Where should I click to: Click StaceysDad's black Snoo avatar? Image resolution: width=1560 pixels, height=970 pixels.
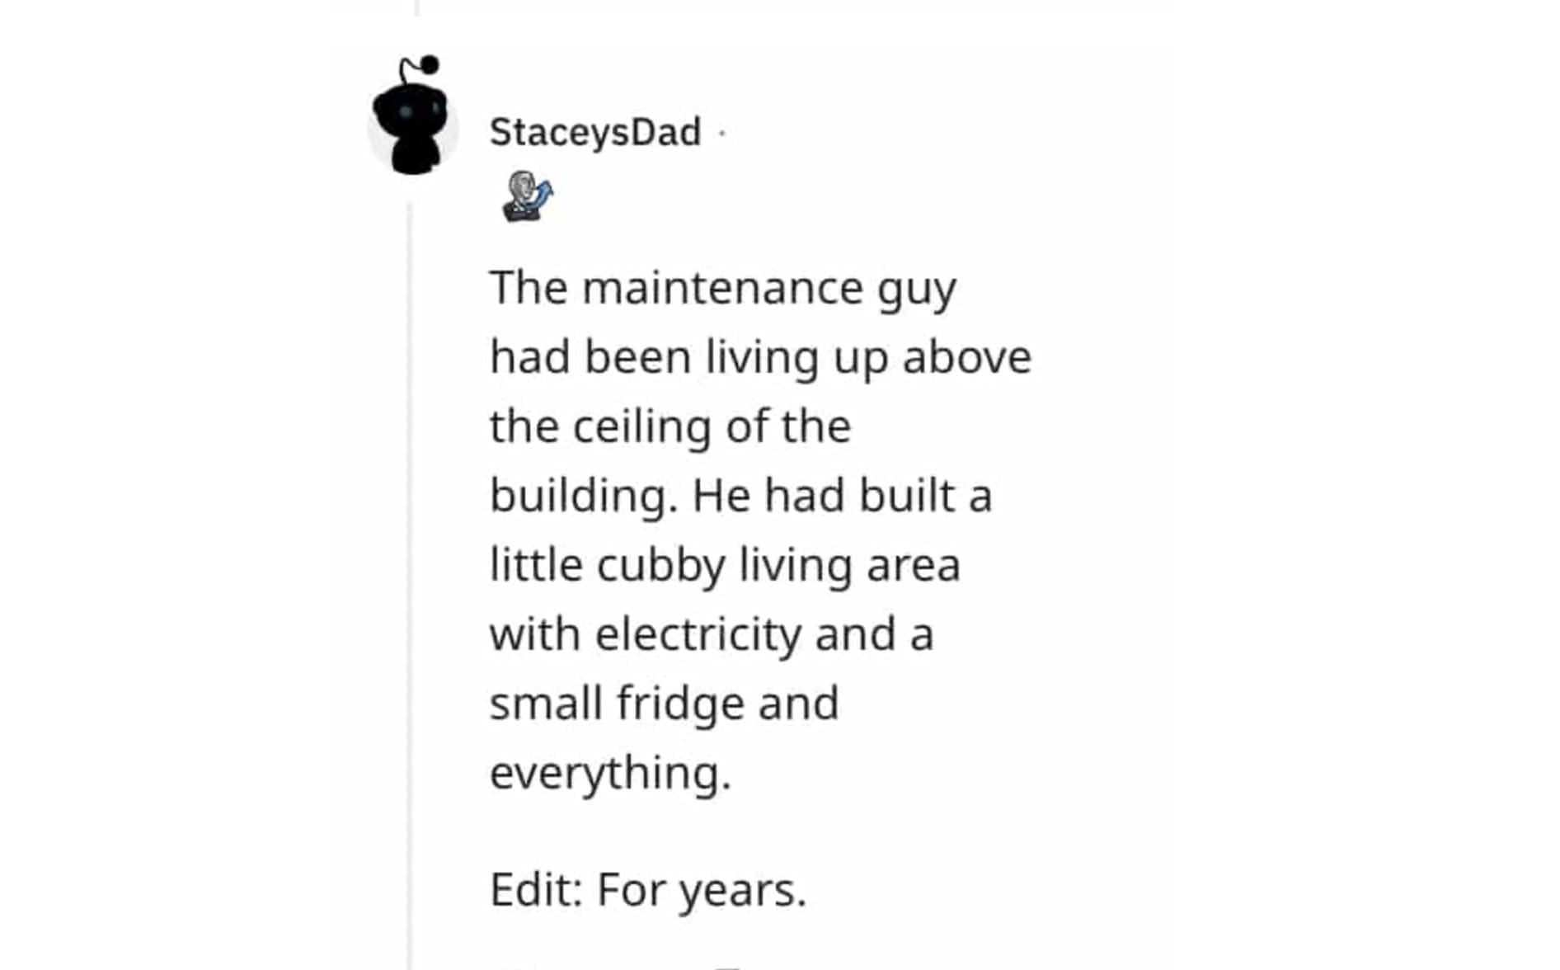pos(411,118)
